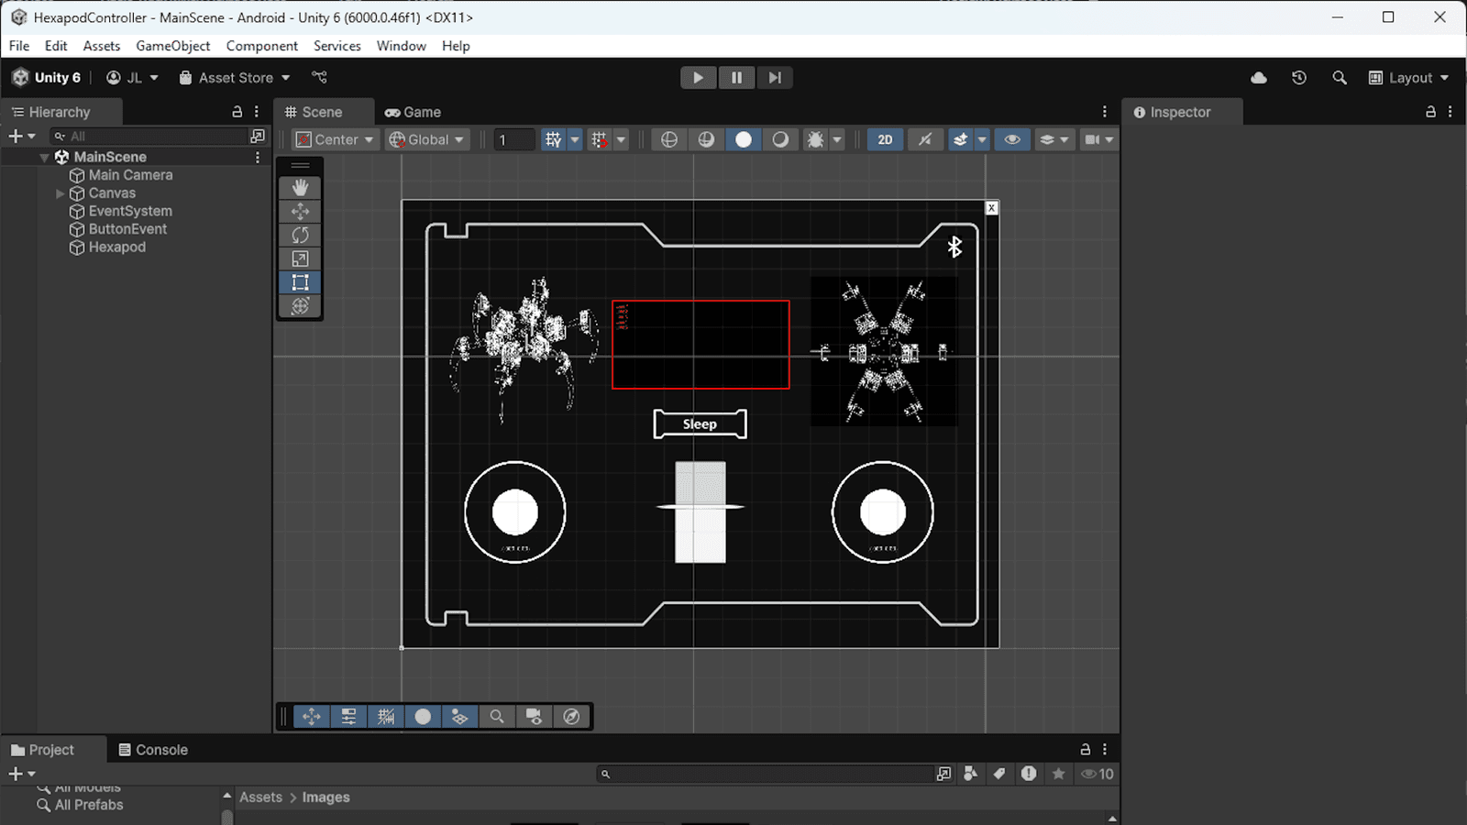
Task: Select the Rect tool
Action: (x=300, y=282)
